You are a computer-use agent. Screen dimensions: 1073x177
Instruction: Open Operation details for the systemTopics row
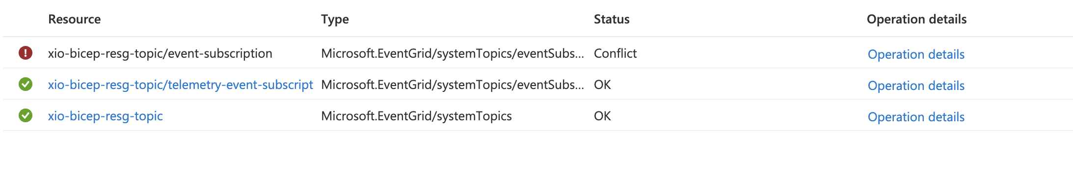point(916,117)
